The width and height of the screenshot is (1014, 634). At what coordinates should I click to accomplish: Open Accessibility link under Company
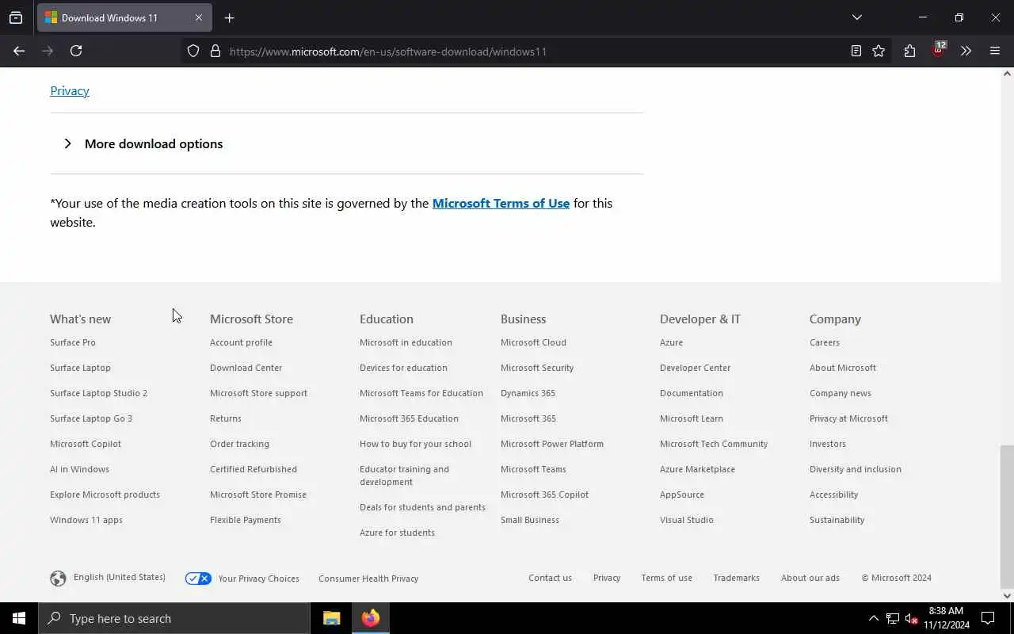pyautogui.click(x=833, y=495)
